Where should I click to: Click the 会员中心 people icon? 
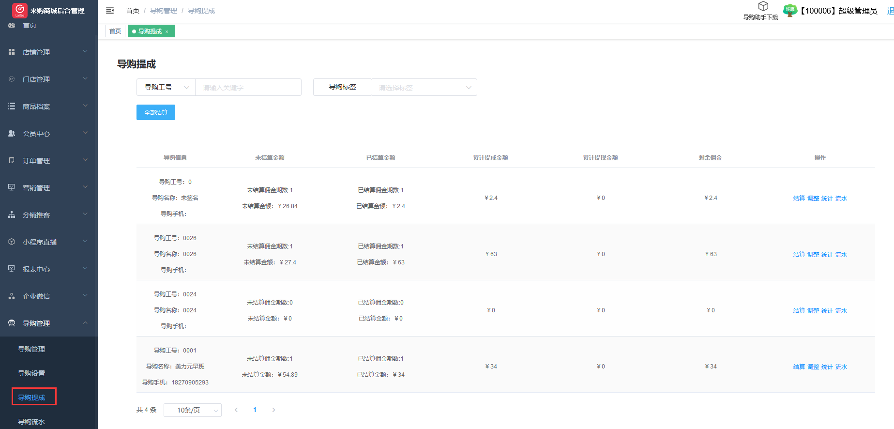(x=12, y=133)
